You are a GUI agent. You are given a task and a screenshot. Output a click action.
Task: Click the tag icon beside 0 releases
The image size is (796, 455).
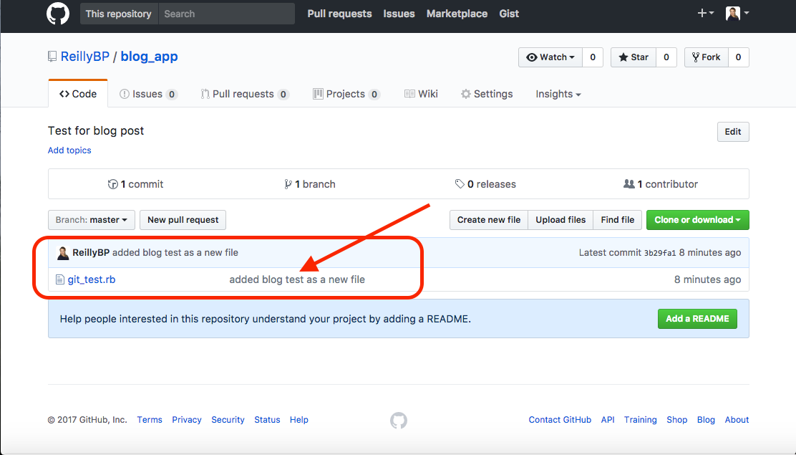click(460, 183)
